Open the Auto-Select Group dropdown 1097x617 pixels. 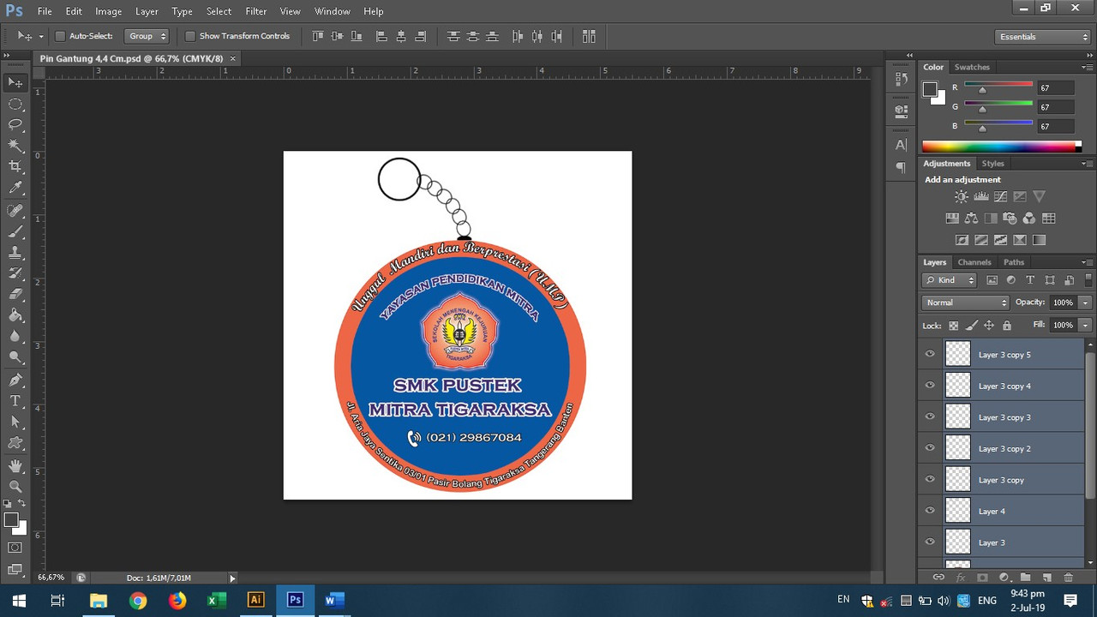pyautogui.click(x=147, y=36)
